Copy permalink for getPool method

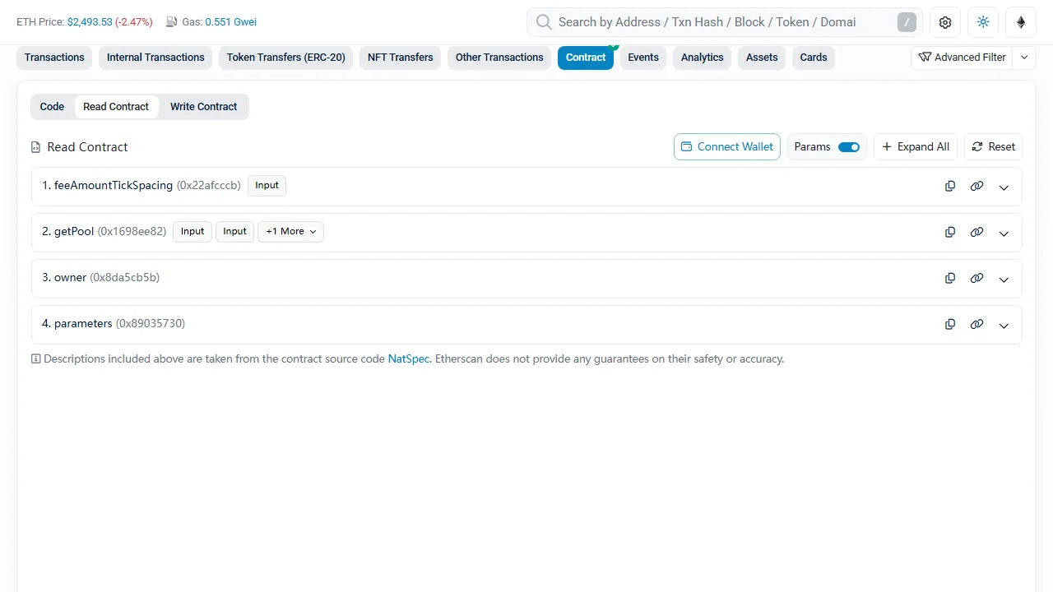tap(976, 232)
